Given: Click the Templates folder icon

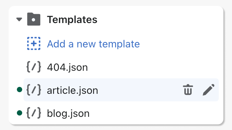Looking at the screenshot, I should click(x=34, y=19).
